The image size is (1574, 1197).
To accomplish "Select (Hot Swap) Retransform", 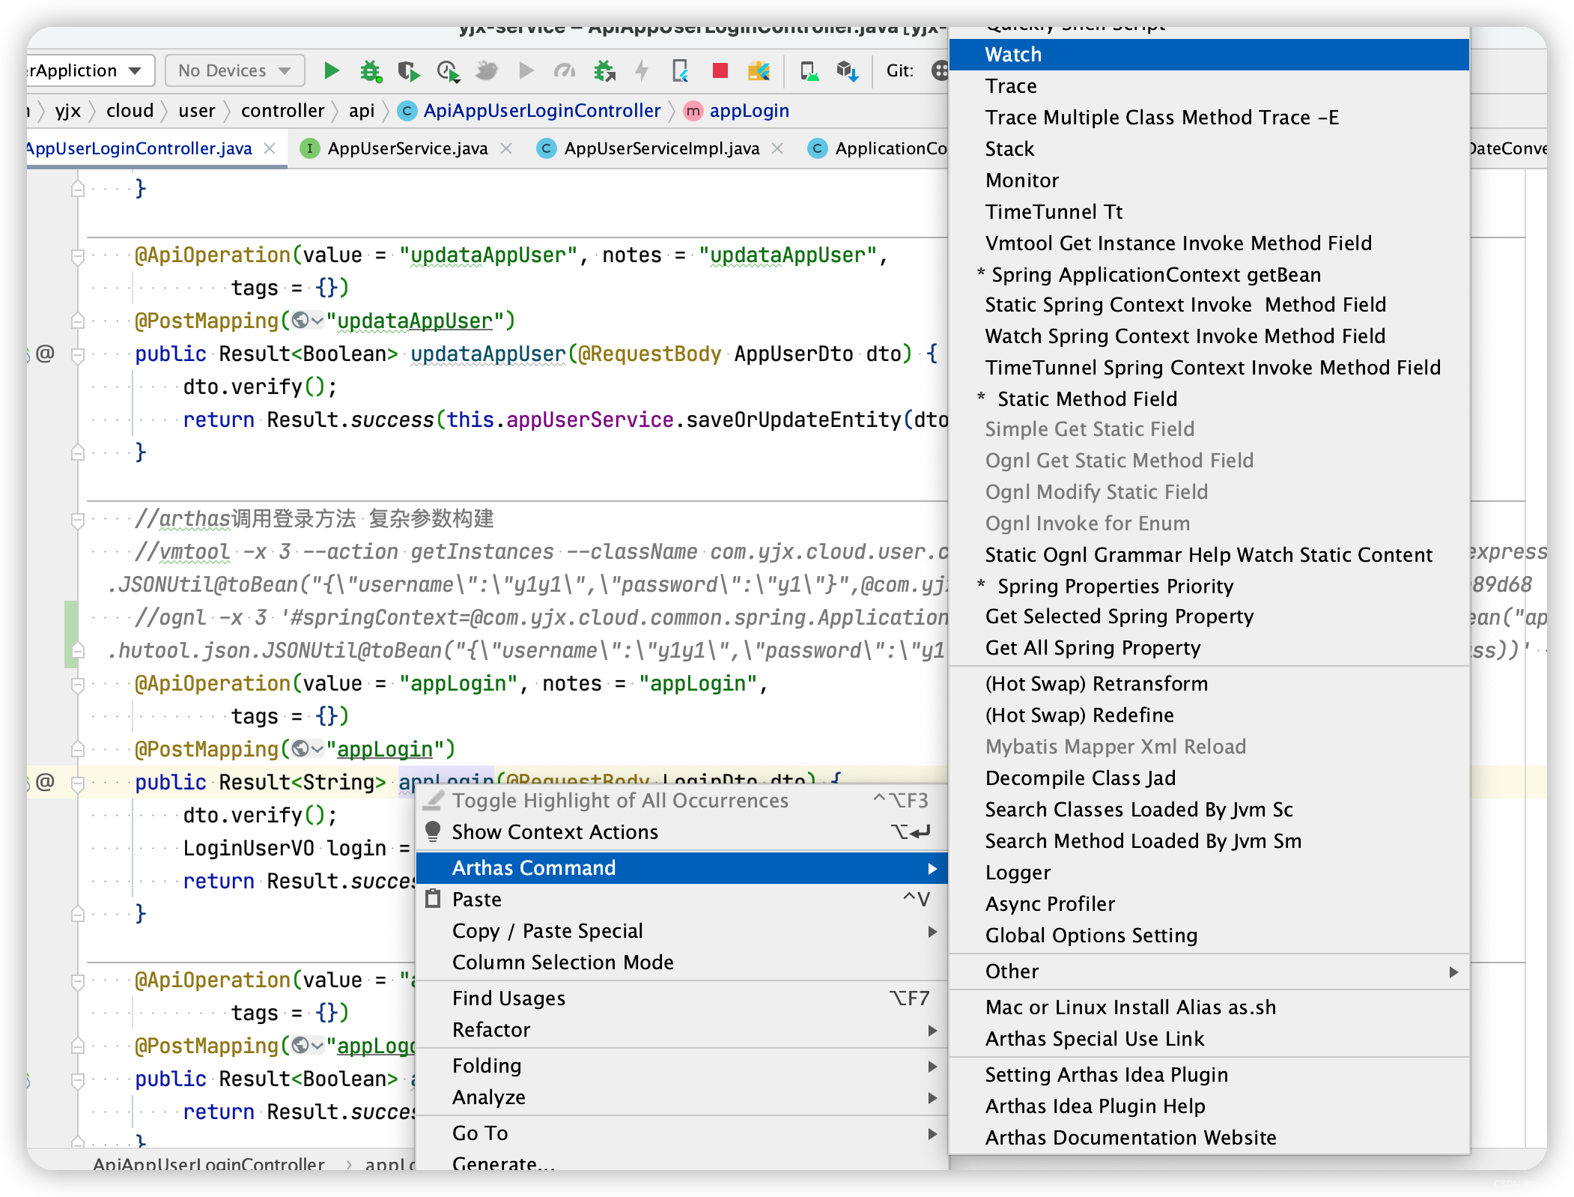I will (x=1209, y=684).
